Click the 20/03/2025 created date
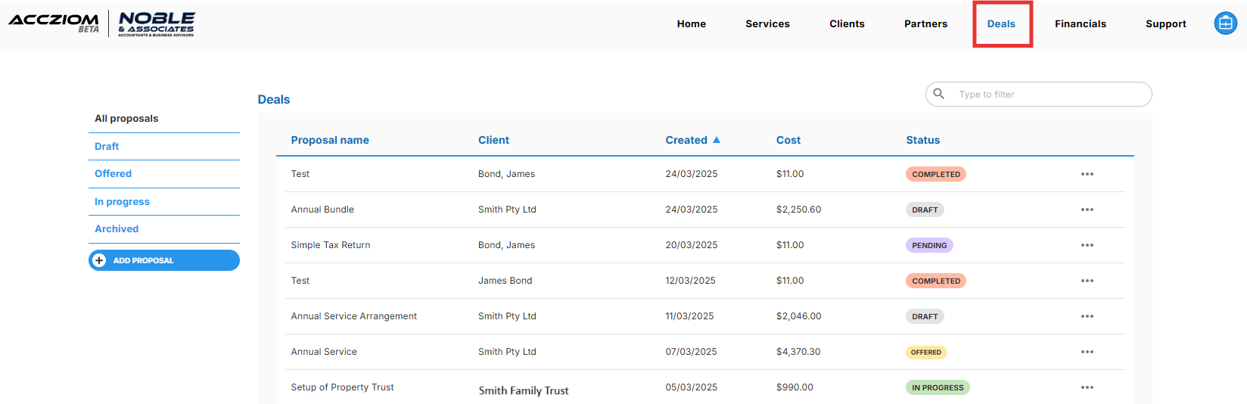Viewport: 1247px width, 404px height. (692, 245)
